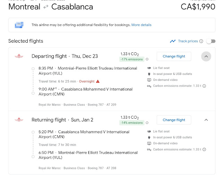Click the Track prices graph icon
Screen dimensions: 222x179
point(173,41)
